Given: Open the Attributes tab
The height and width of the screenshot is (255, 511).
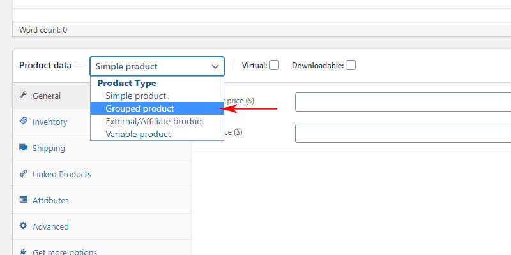Looking at the screenshot, I should pos(102,200).
